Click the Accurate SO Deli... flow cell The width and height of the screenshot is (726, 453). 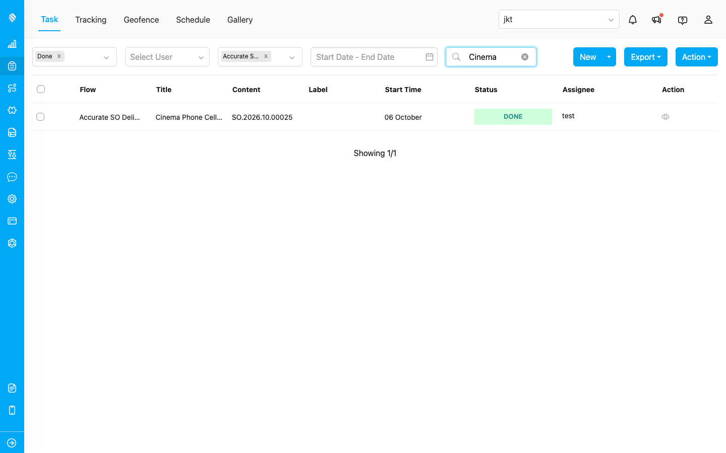[x=109, y=117]
